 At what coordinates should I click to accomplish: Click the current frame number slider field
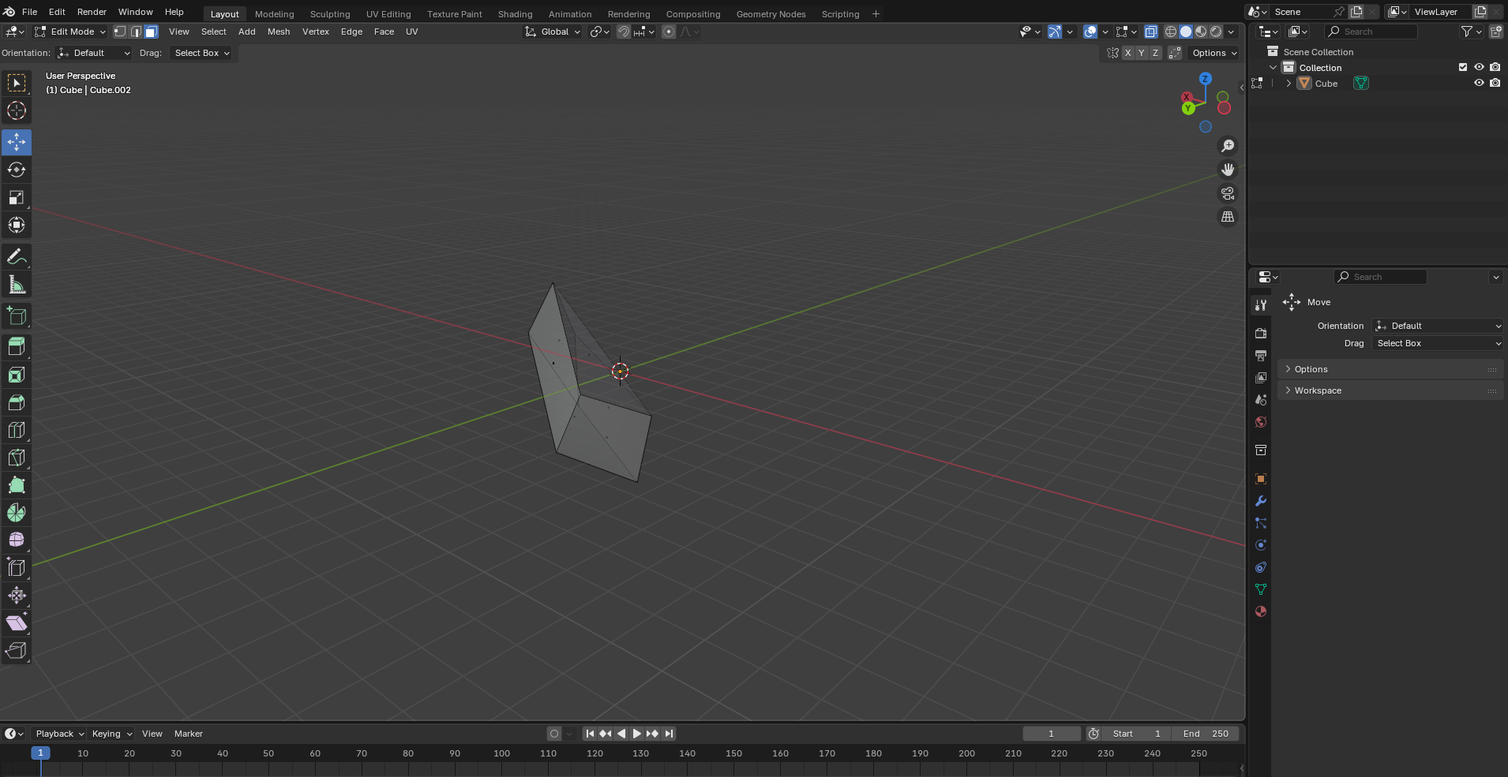pyautogui.click(x=1052, y=733)
